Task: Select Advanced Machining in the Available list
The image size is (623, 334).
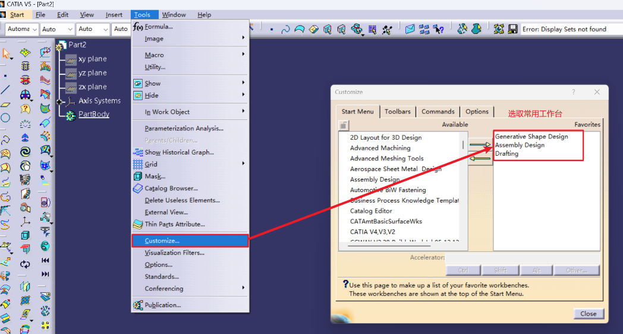Action: (380, 148)
